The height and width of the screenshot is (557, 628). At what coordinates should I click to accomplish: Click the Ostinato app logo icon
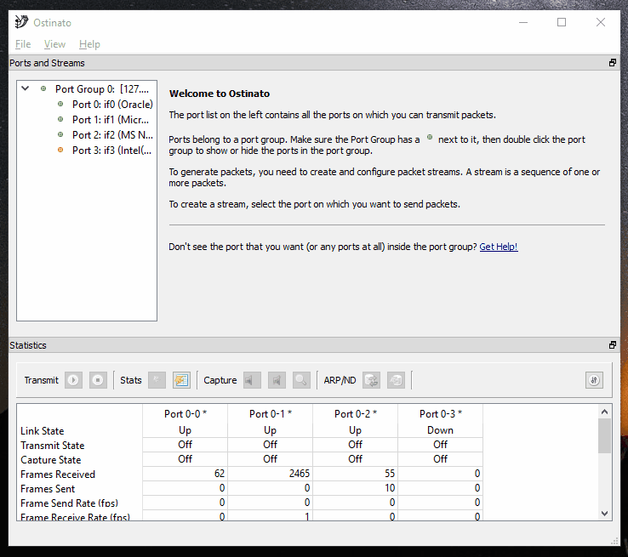21,22
